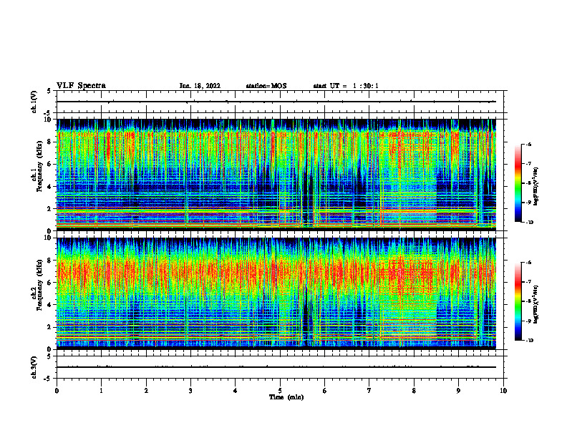Click the ch.1 frequency tick label "4"
The width and height of the screenshot is (567, 438).
point(50,187)
